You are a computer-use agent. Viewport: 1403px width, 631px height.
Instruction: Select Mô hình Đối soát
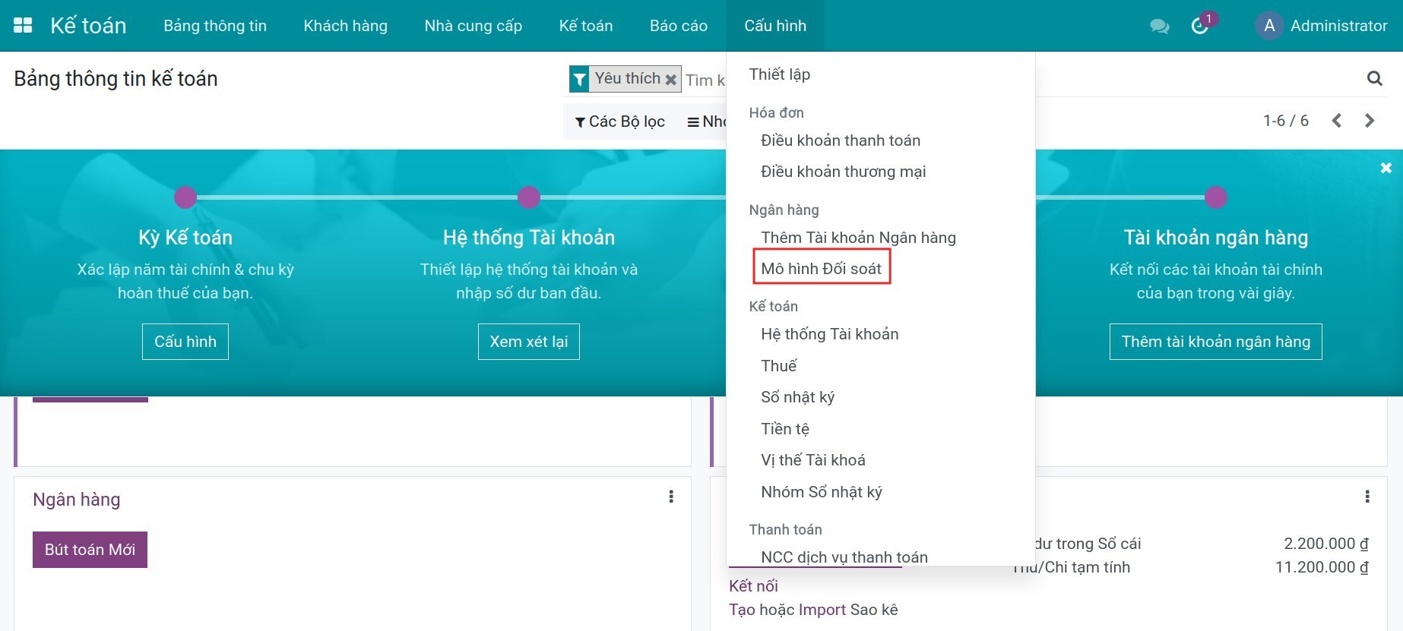click(x=822, y=269)
